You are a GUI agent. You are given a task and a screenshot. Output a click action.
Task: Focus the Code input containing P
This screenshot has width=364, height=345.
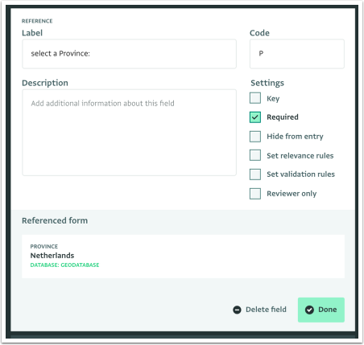pyautogui.click(x=297, y=54)
